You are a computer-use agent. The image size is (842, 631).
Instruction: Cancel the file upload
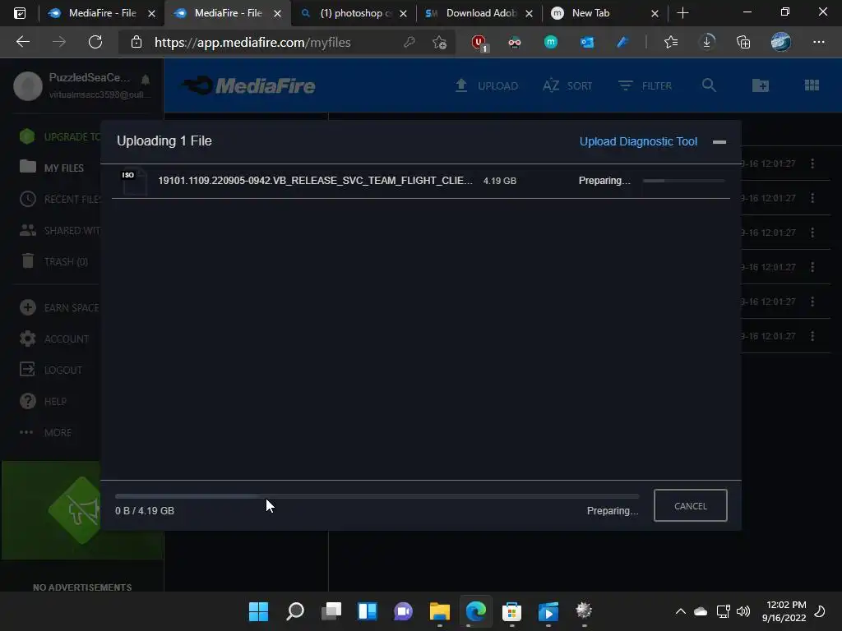pos(690,505)
